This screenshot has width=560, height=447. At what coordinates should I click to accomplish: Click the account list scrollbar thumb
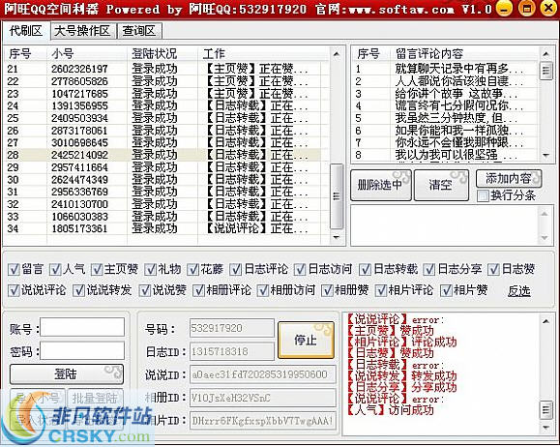[336, 195]
